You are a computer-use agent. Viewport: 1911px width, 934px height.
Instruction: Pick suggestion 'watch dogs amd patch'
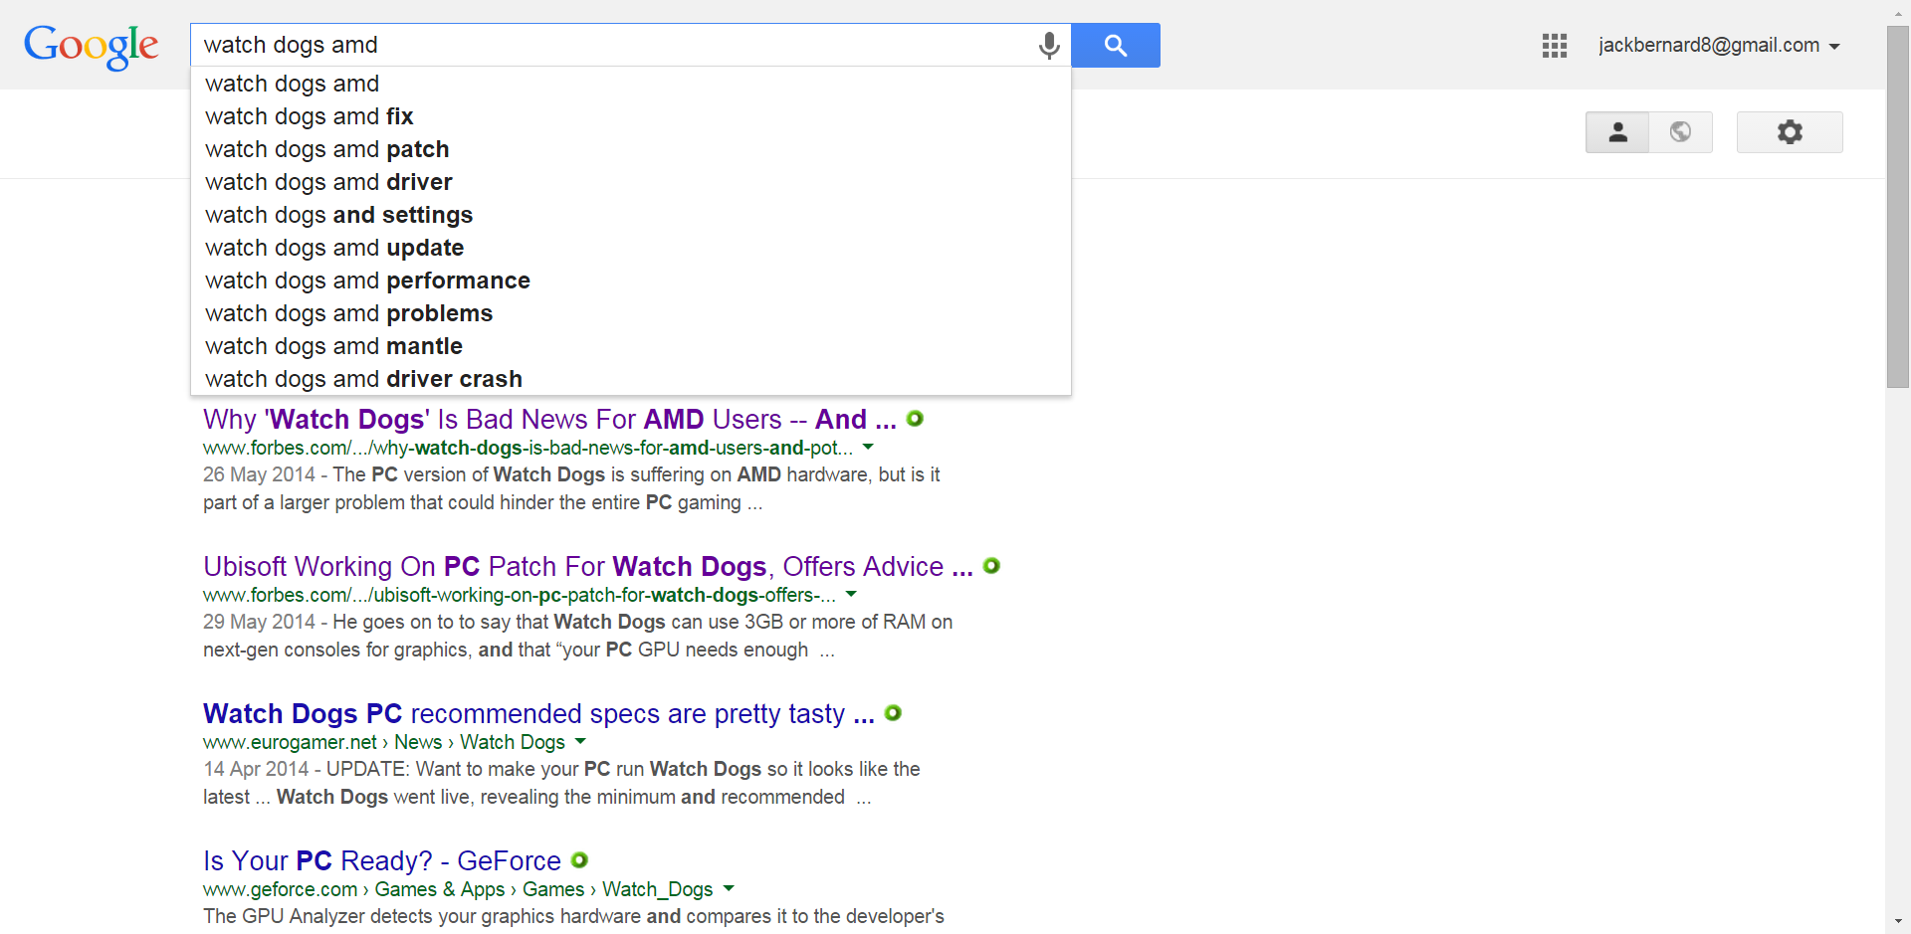631,149
